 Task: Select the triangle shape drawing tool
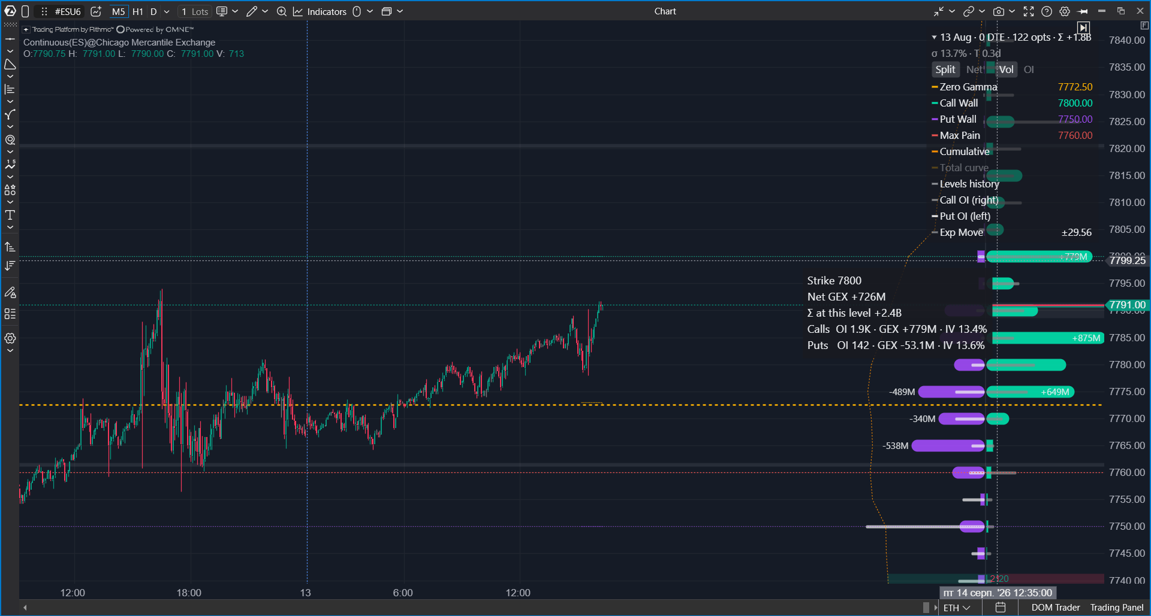(10, 64)
